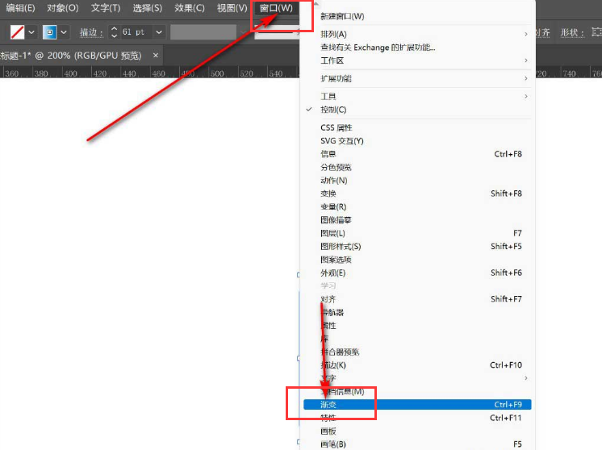
Task: Open the 属性 panel item
Action: [417, 325]
